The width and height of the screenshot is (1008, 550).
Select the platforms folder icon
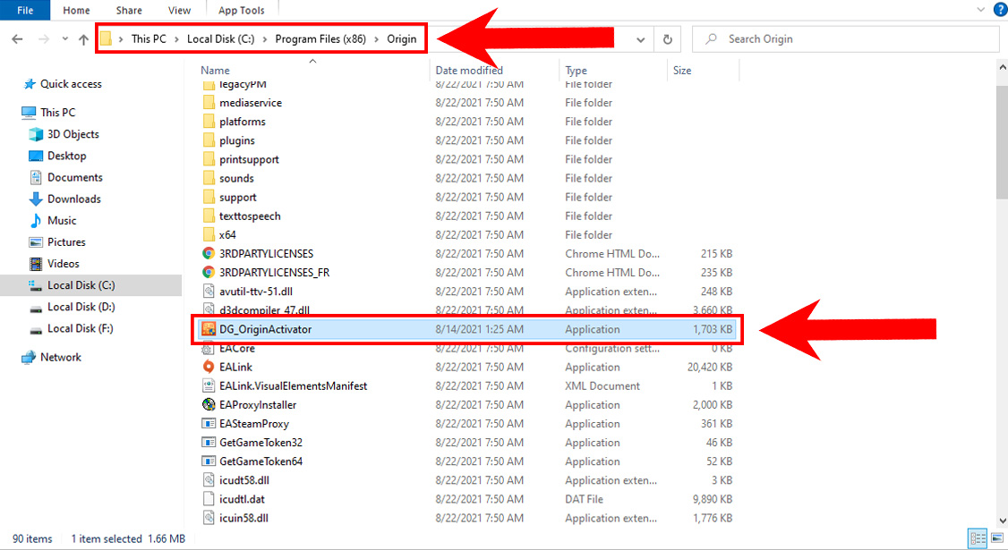(209, 122)
